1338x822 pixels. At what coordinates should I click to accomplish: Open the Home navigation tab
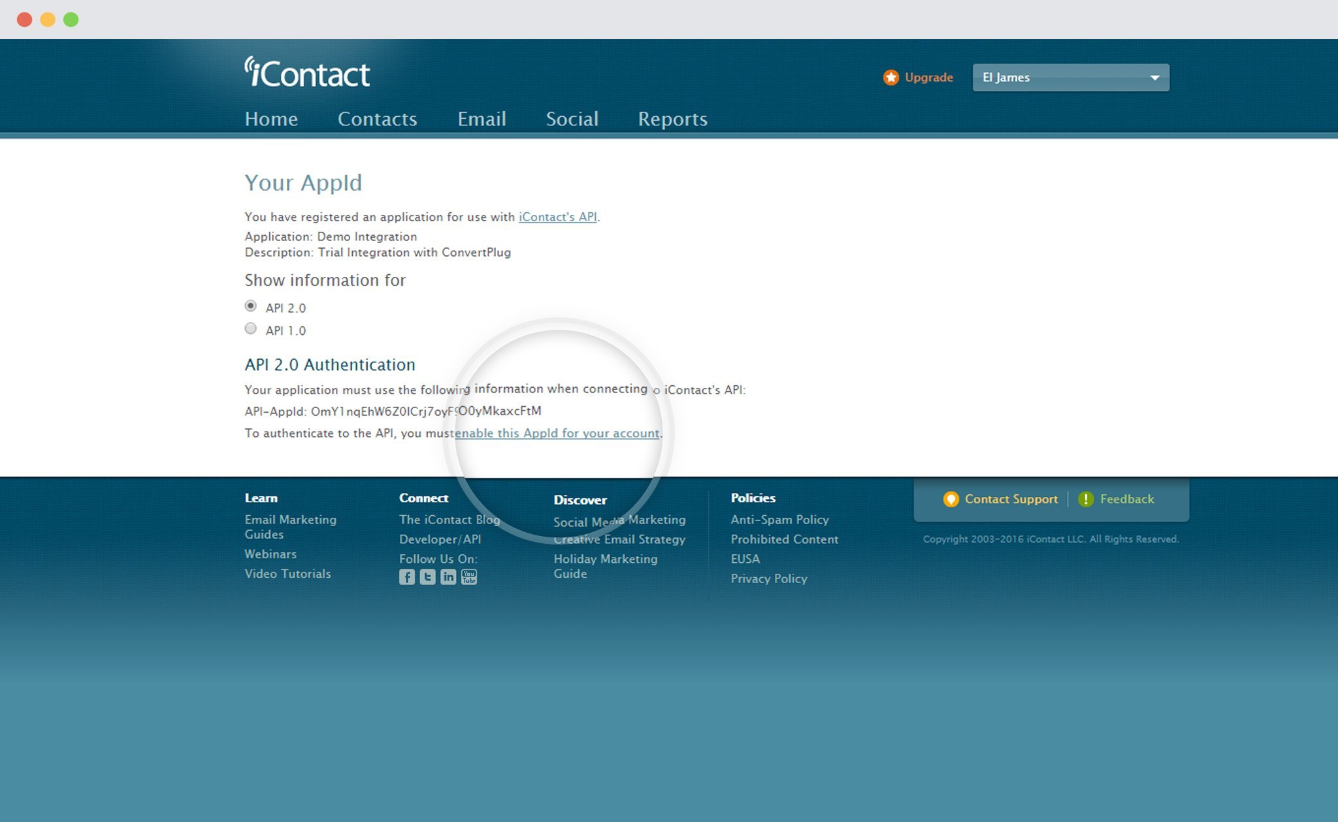pos(271,119)
